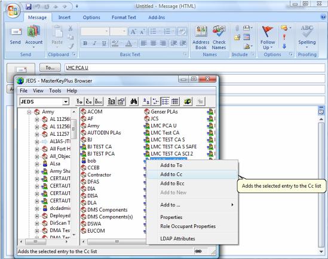Switch to small icons view in JEDS toolbar
Screen dimensions: 328x259
click(155, 102)
